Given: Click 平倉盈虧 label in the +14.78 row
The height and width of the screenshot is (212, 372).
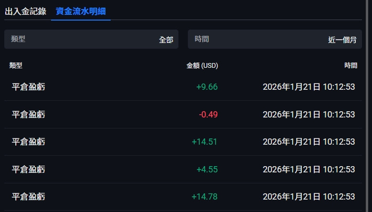Looking at the screenshot, I should pos(29,196).
